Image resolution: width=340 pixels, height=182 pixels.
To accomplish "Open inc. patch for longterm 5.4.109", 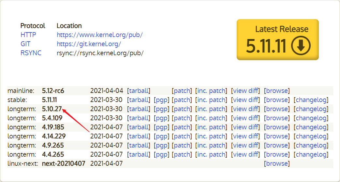I will [x=211, y=118].
